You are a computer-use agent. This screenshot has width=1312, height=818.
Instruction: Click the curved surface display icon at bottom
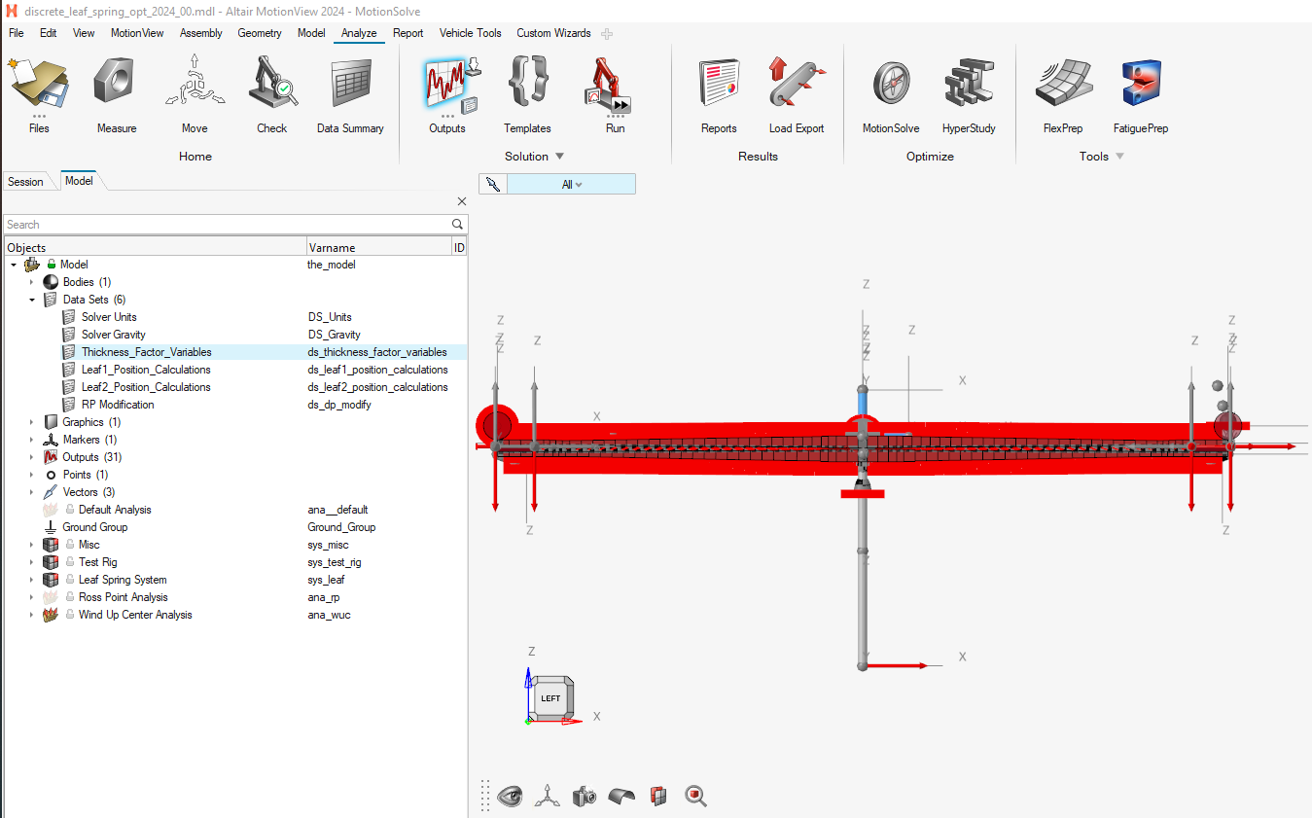click(x=621, y=796)
